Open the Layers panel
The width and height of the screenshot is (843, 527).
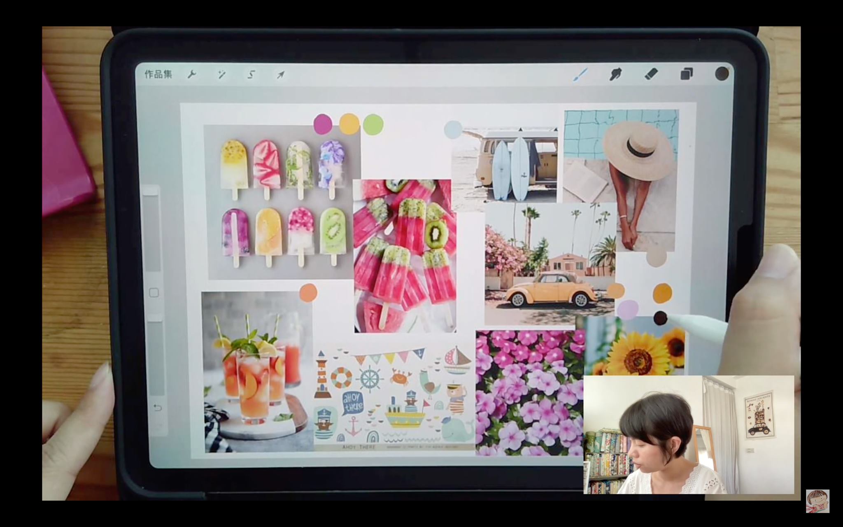pos(686,74)
